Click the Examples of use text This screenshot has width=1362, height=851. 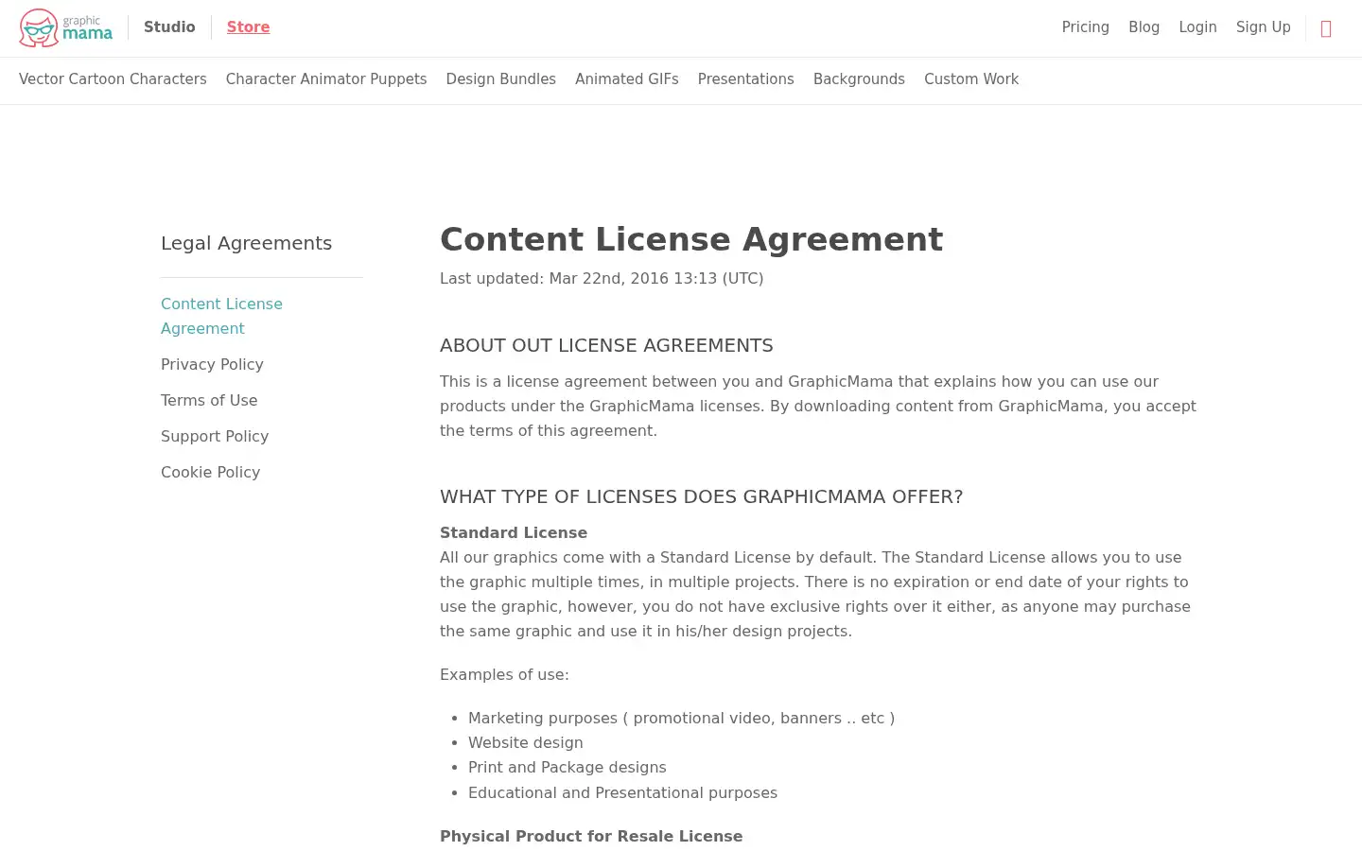tap(504, 674)
